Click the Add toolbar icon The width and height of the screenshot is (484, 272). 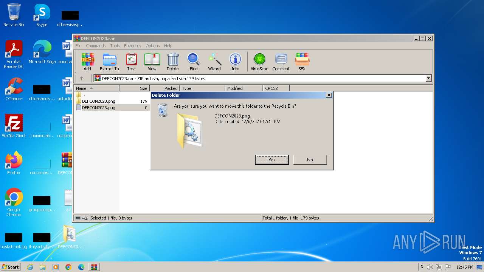tap(87, 62)
